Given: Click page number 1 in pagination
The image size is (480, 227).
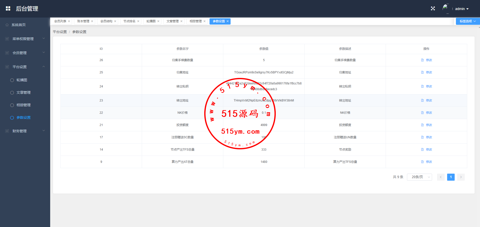Looking at the screenshot, I should click(x=451, y=177).
